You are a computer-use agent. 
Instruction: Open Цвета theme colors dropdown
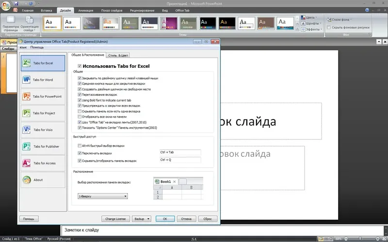(309, 17)
